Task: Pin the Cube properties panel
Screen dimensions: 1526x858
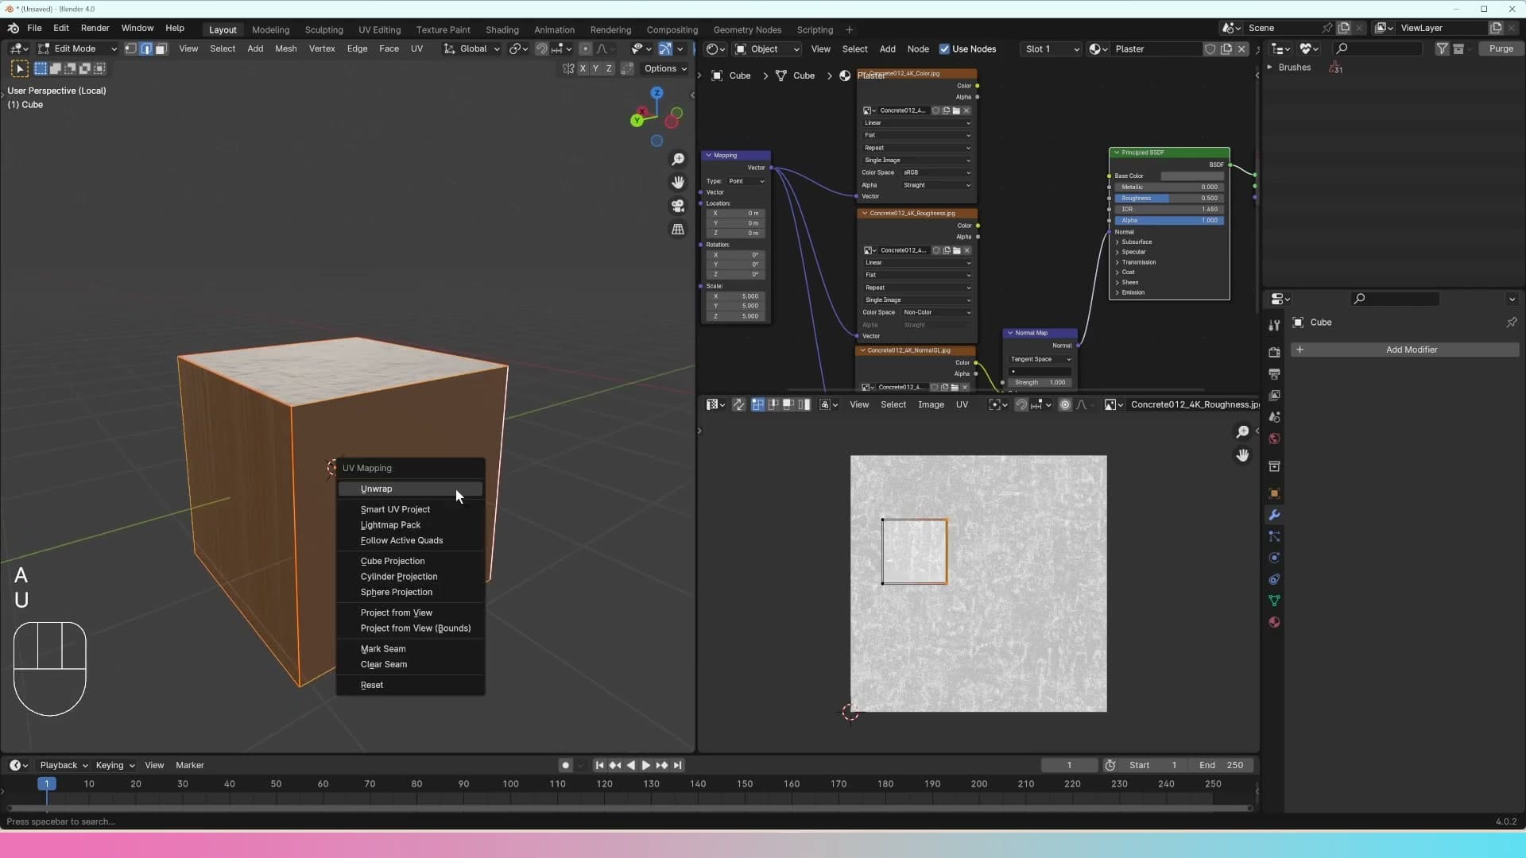Action: click(1511, 323)
